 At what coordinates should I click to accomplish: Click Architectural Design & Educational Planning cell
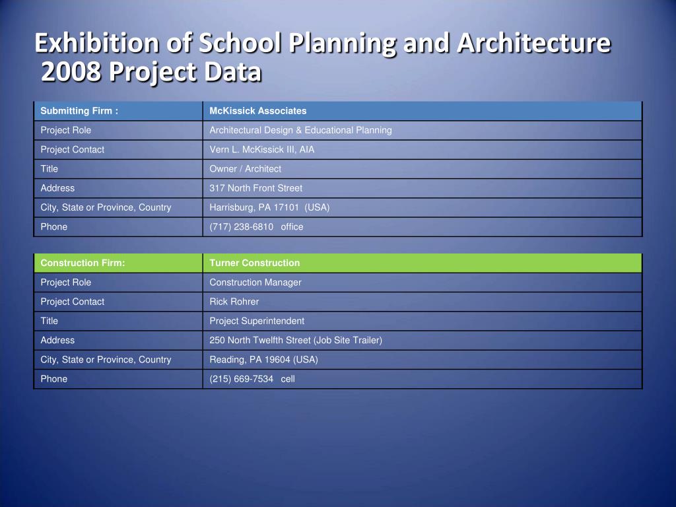tap(422, 130)
